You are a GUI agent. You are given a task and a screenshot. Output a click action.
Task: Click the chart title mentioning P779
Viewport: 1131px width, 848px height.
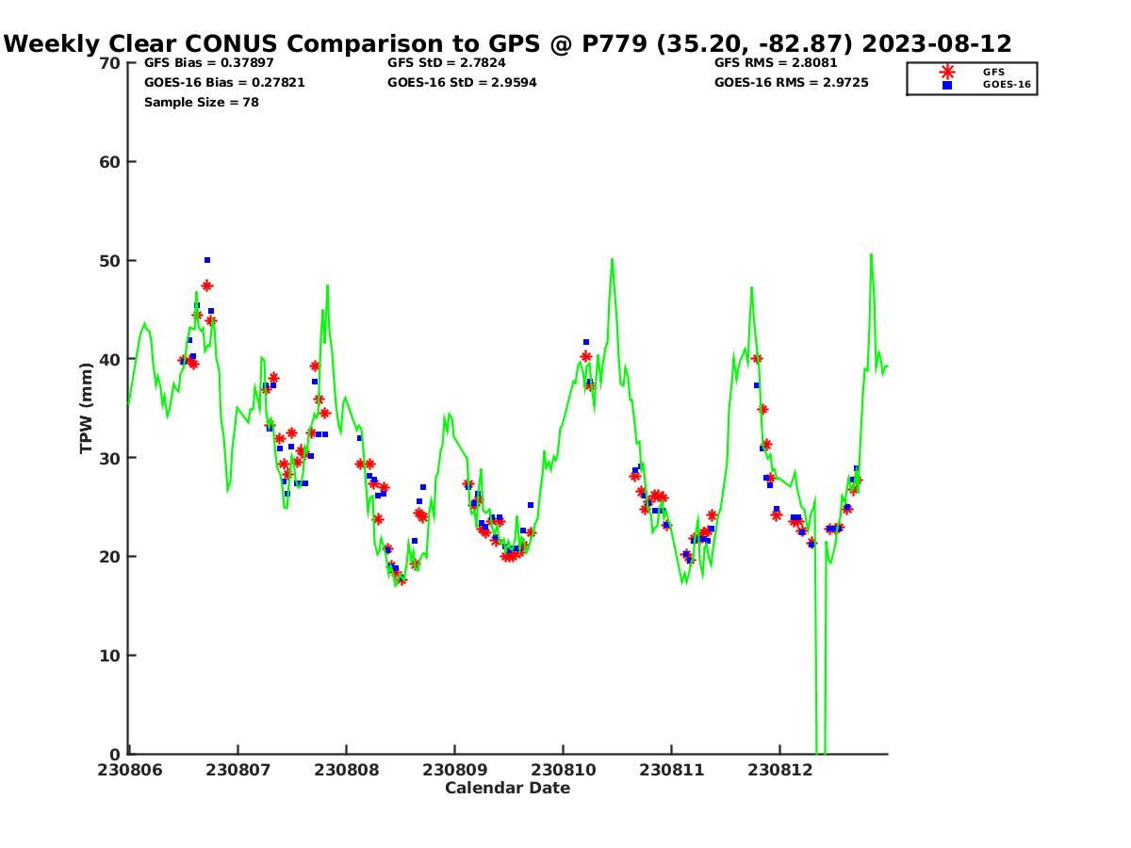(508, 43)
